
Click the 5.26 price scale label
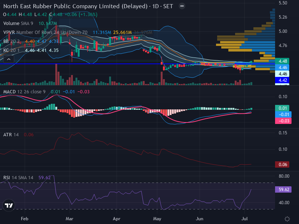click(283, 17)
